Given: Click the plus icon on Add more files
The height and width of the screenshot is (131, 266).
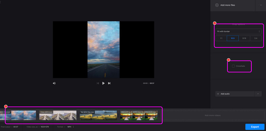Looking at the screenshot, I should pyautogui.click(x=217, y=5).
